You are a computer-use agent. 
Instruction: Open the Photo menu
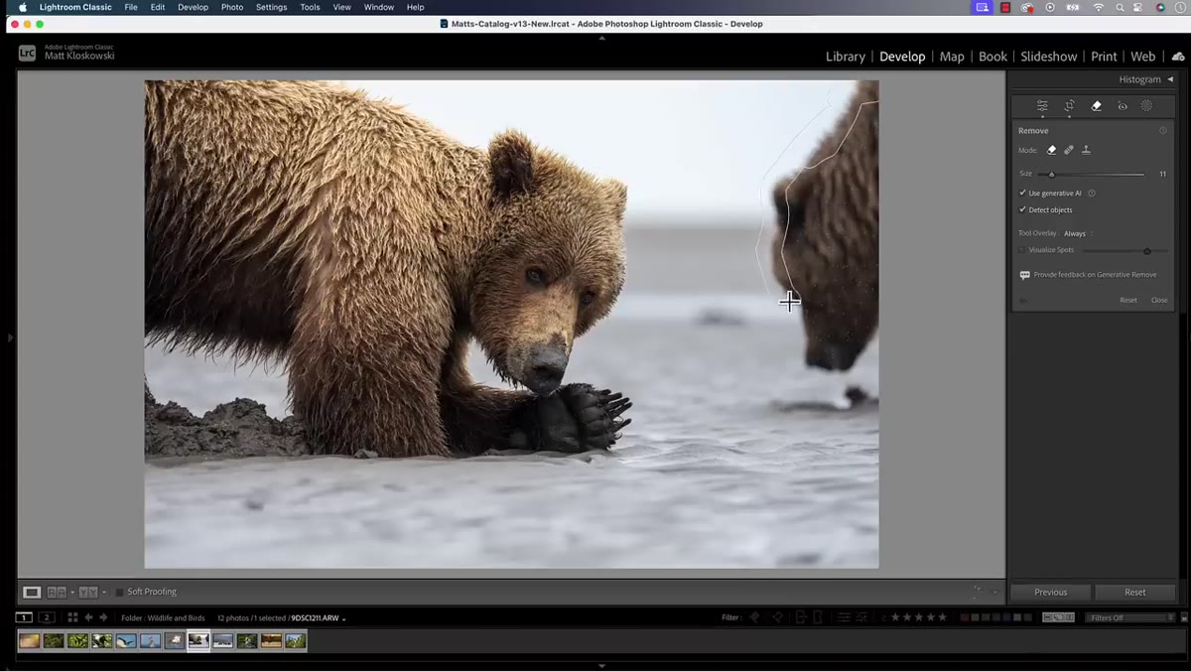click(x=232, y=7)
